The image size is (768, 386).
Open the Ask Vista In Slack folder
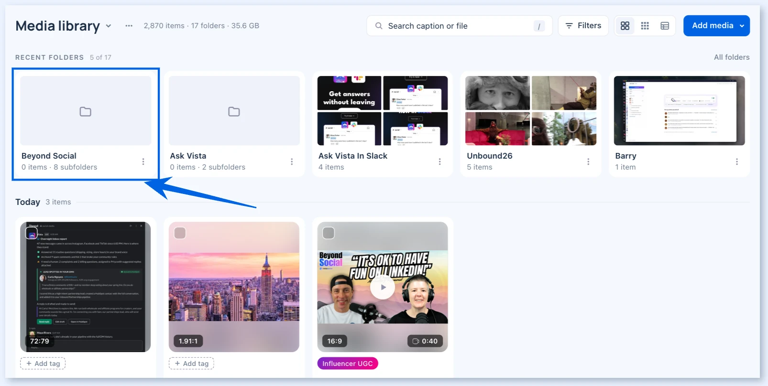(x=383, y=124)
